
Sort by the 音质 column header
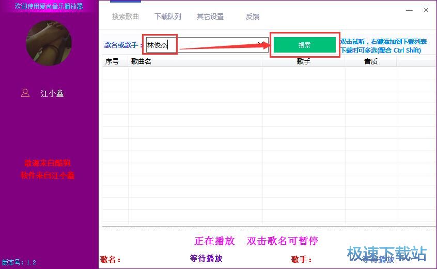[371, 61]
